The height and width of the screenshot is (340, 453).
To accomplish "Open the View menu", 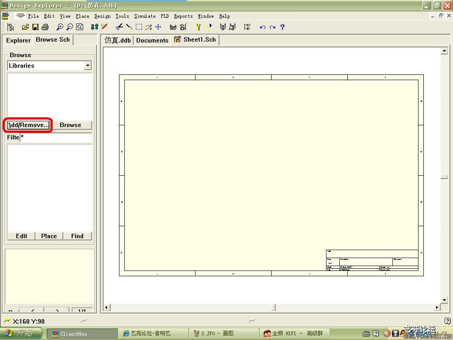I will coord(65,16).
